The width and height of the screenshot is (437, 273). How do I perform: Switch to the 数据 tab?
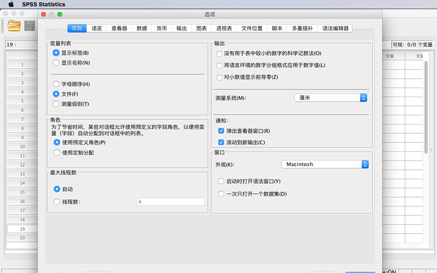point(141,28)
